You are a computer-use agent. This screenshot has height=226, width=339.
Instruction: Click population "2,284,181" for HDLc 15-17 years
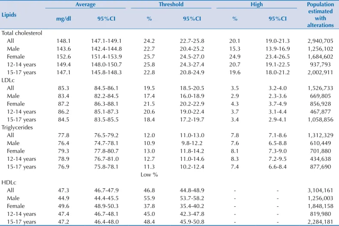coord(321,222)
